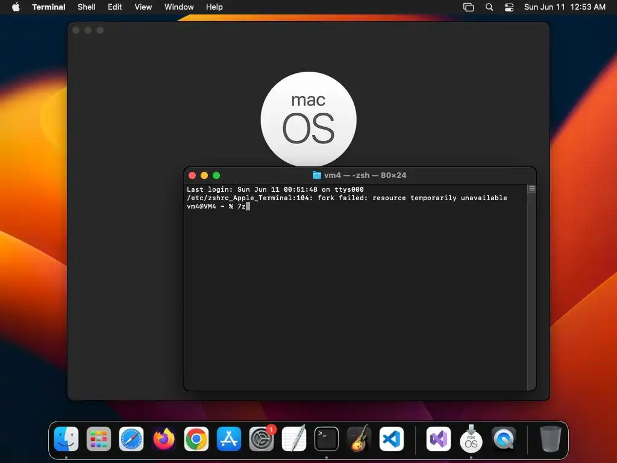Click the folder icon in Terminal title
This screenshot has height=463, width=617.
coord(317,175)
